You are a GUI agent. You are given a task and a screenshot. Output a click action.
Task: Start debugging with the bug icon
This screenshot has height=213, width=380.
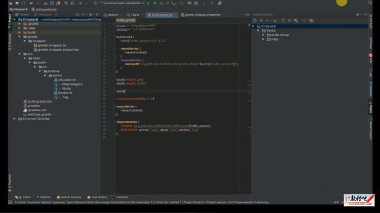pyautogui.click(x=154, y=3)
